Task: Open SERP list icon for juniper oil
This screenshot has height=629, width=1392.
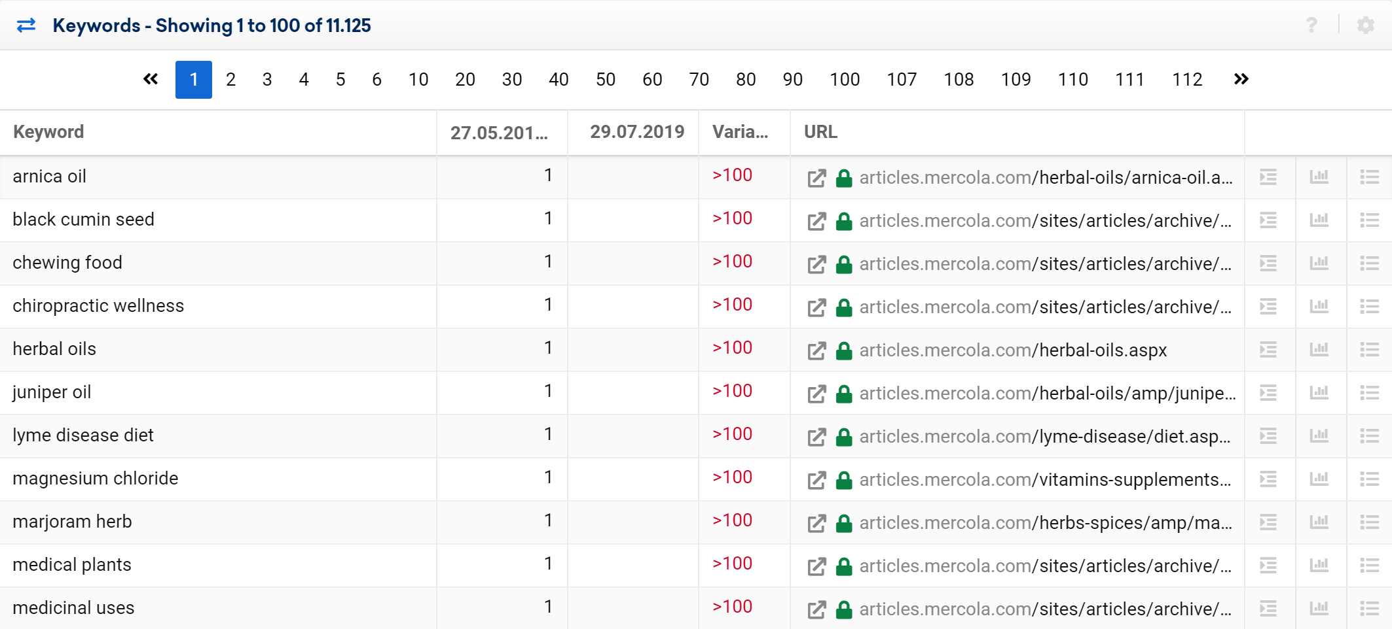Action: point(1369,393)
